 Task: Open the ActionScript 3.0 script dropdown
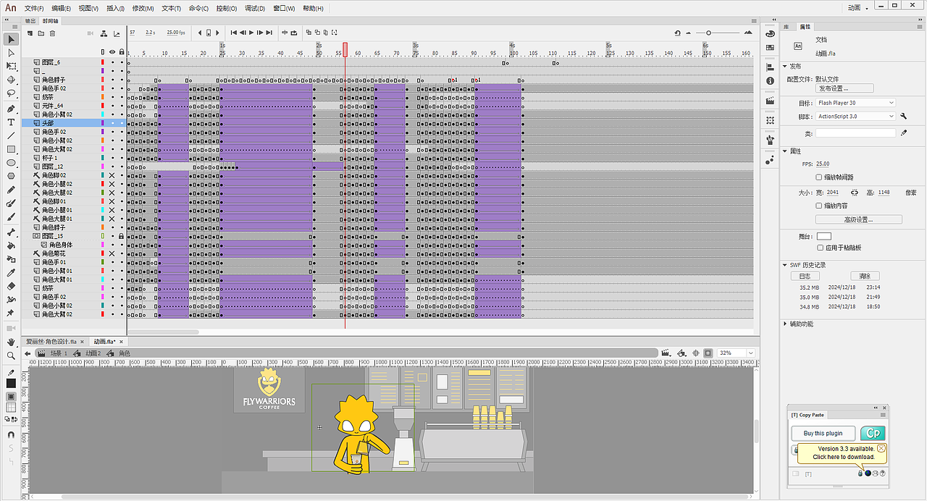(856, 116)
